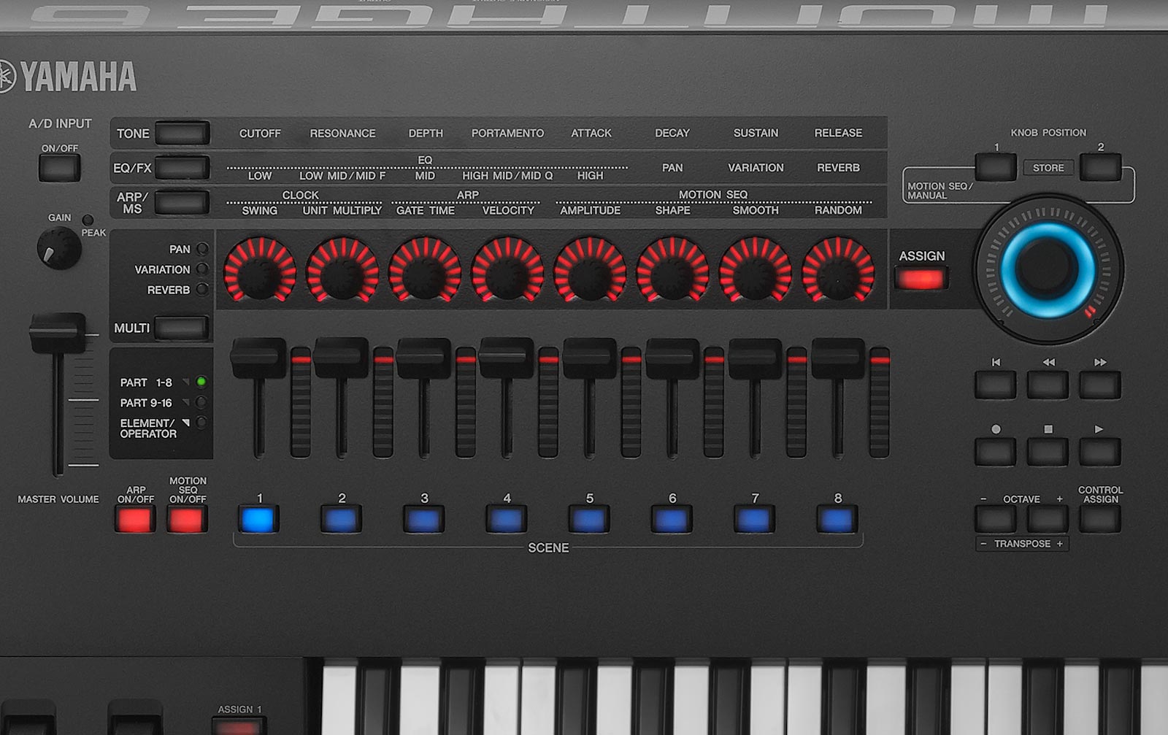Push the KNOB POSITION 2 button
Image resolution: width=1168 pixels, height=735 pixels.
coord(1101,168)
